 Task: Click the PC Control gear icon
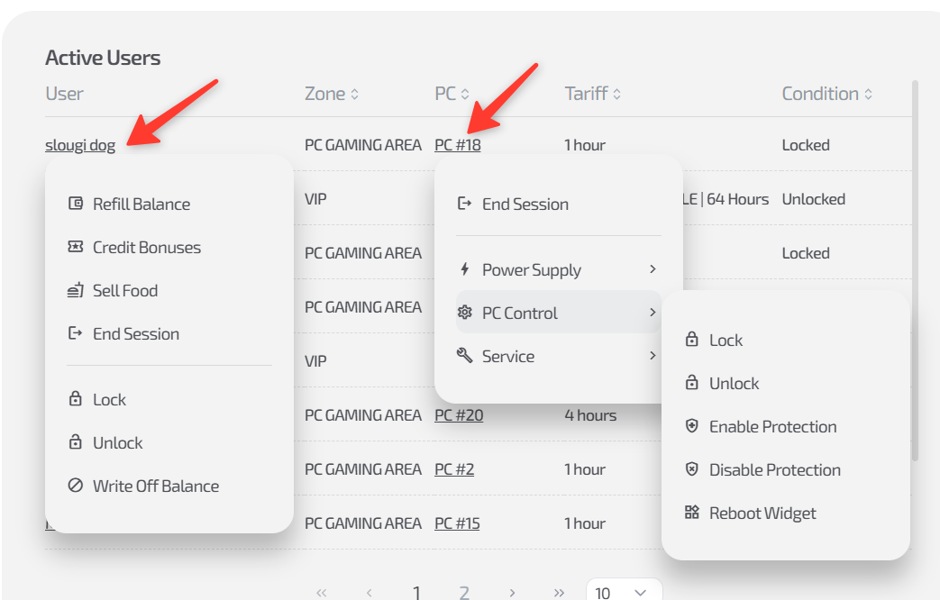pyautogui.click(x=465, y=313)
